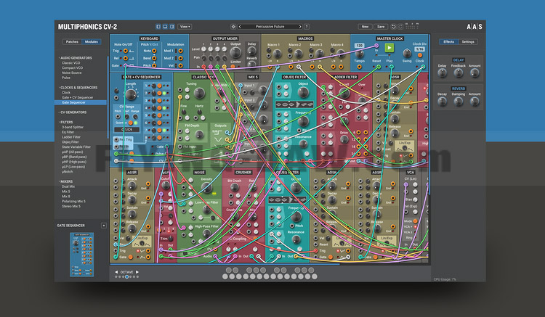The width and height of the screenshot is (545, 317).
Task: Switch to the Patches tab
Action: coord(72,41)
